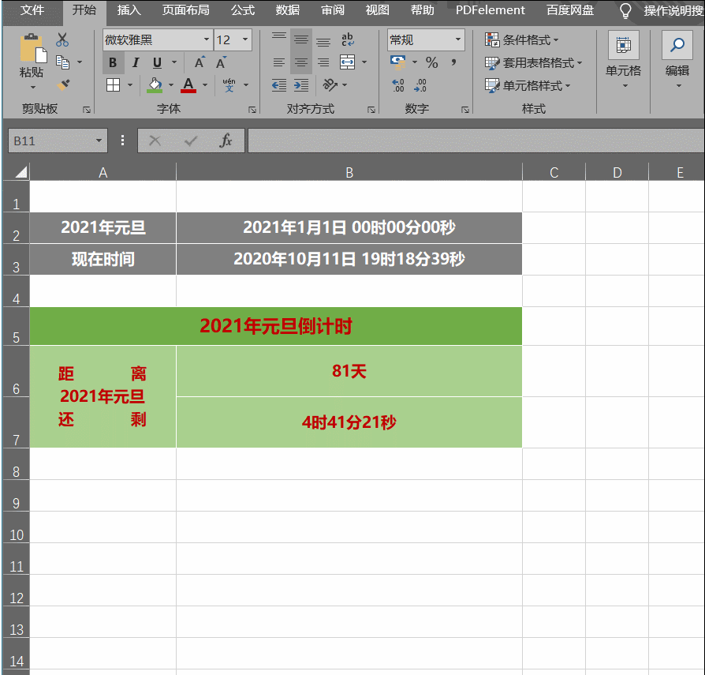Align text right
This screenshot has height=675, width=705.
point(323,62)
